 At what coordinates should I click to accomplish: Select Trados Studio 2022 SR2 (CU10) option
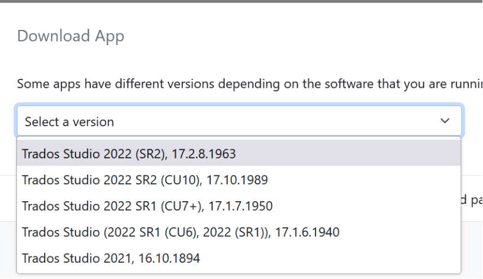coord(144,180)
